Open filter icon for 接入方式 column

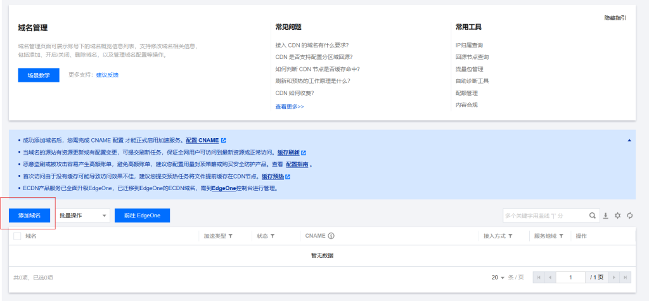tap(510, 236)
